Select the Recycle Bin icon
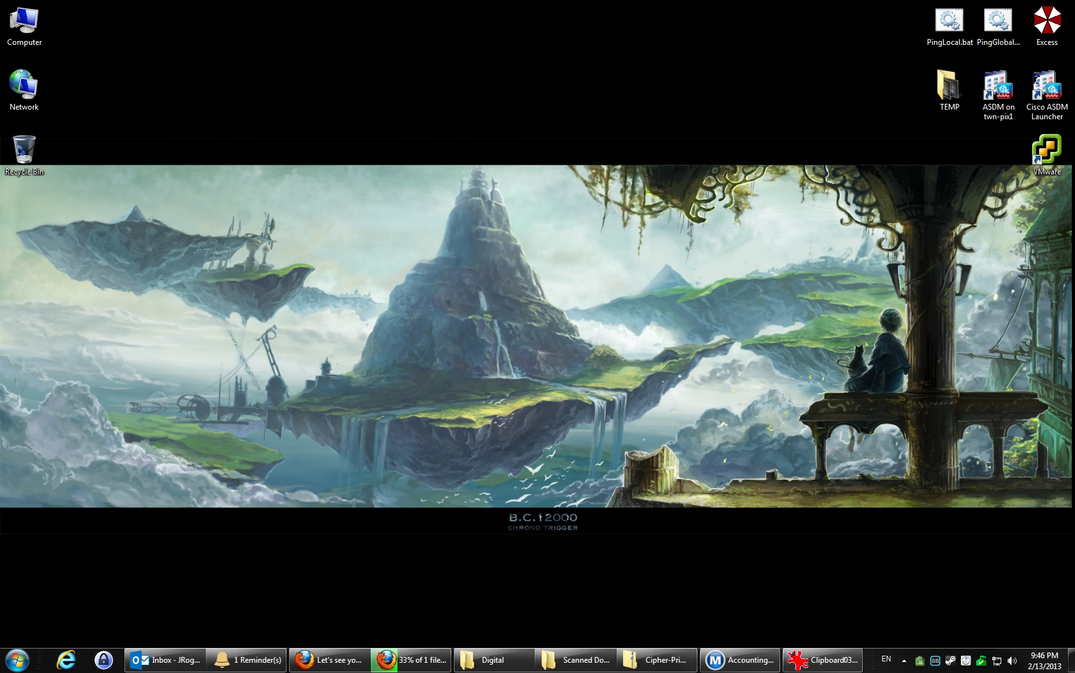The image size is (1075, 673). (24, 155)
